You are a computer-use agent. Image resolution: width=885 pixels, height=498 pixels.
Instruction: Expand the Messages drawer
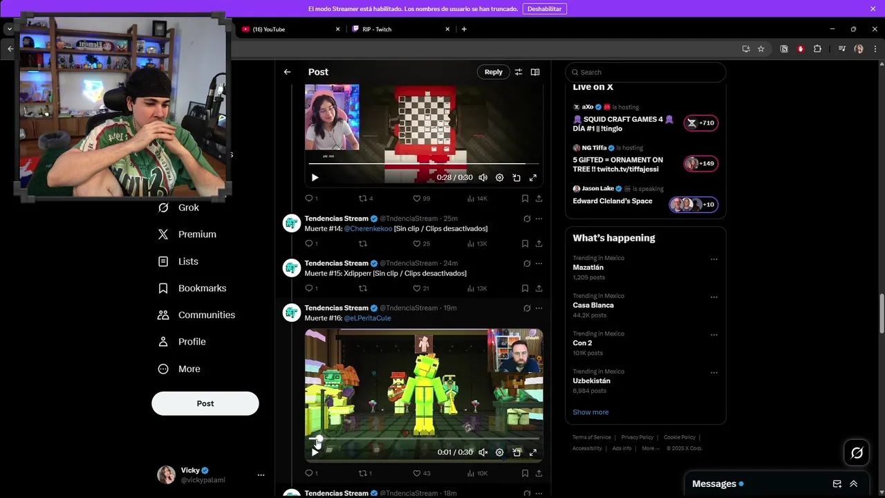pos(854,484)
